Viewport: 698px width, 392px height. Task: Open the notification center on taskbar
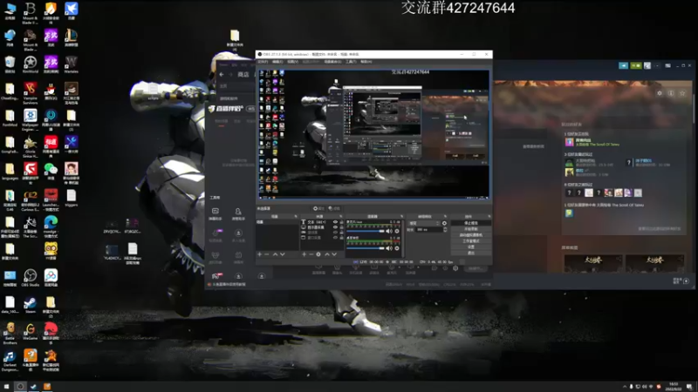point(689,386)
